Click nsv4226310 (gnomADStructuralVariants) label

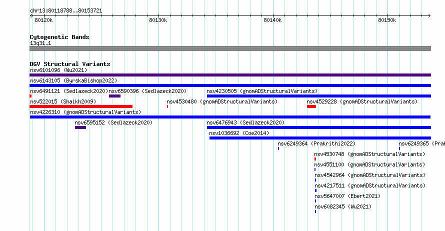tap(85, 112)
